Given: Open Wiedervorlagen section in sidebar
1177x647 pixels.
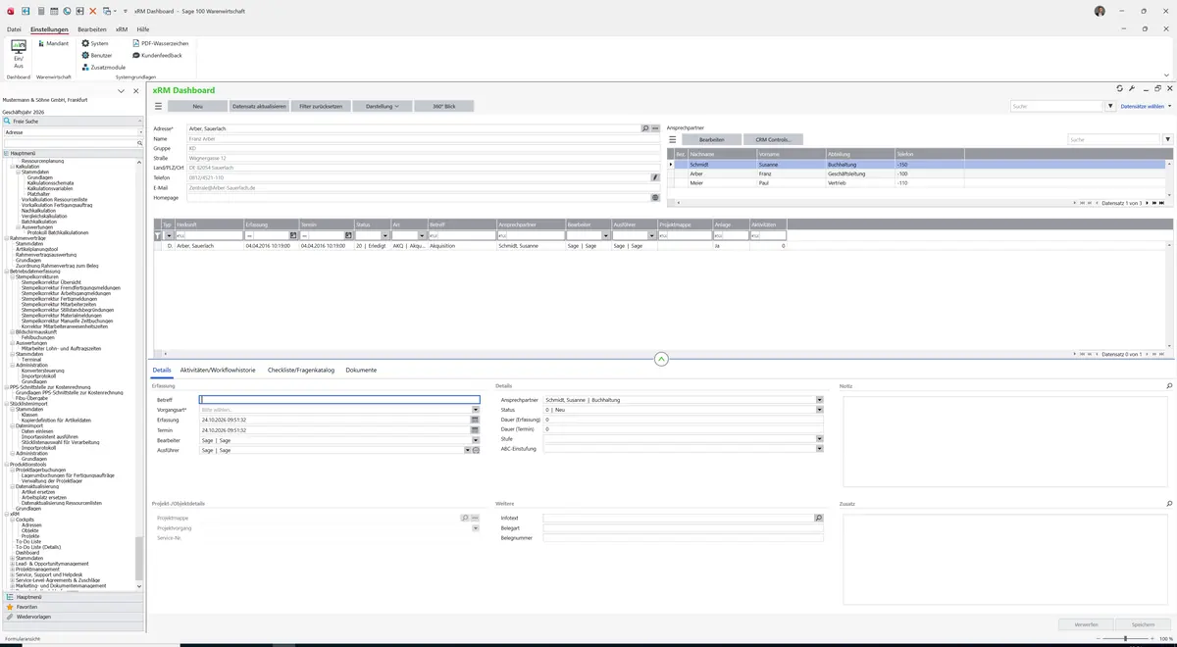Looking at the screenshot, I should (71, 617).
